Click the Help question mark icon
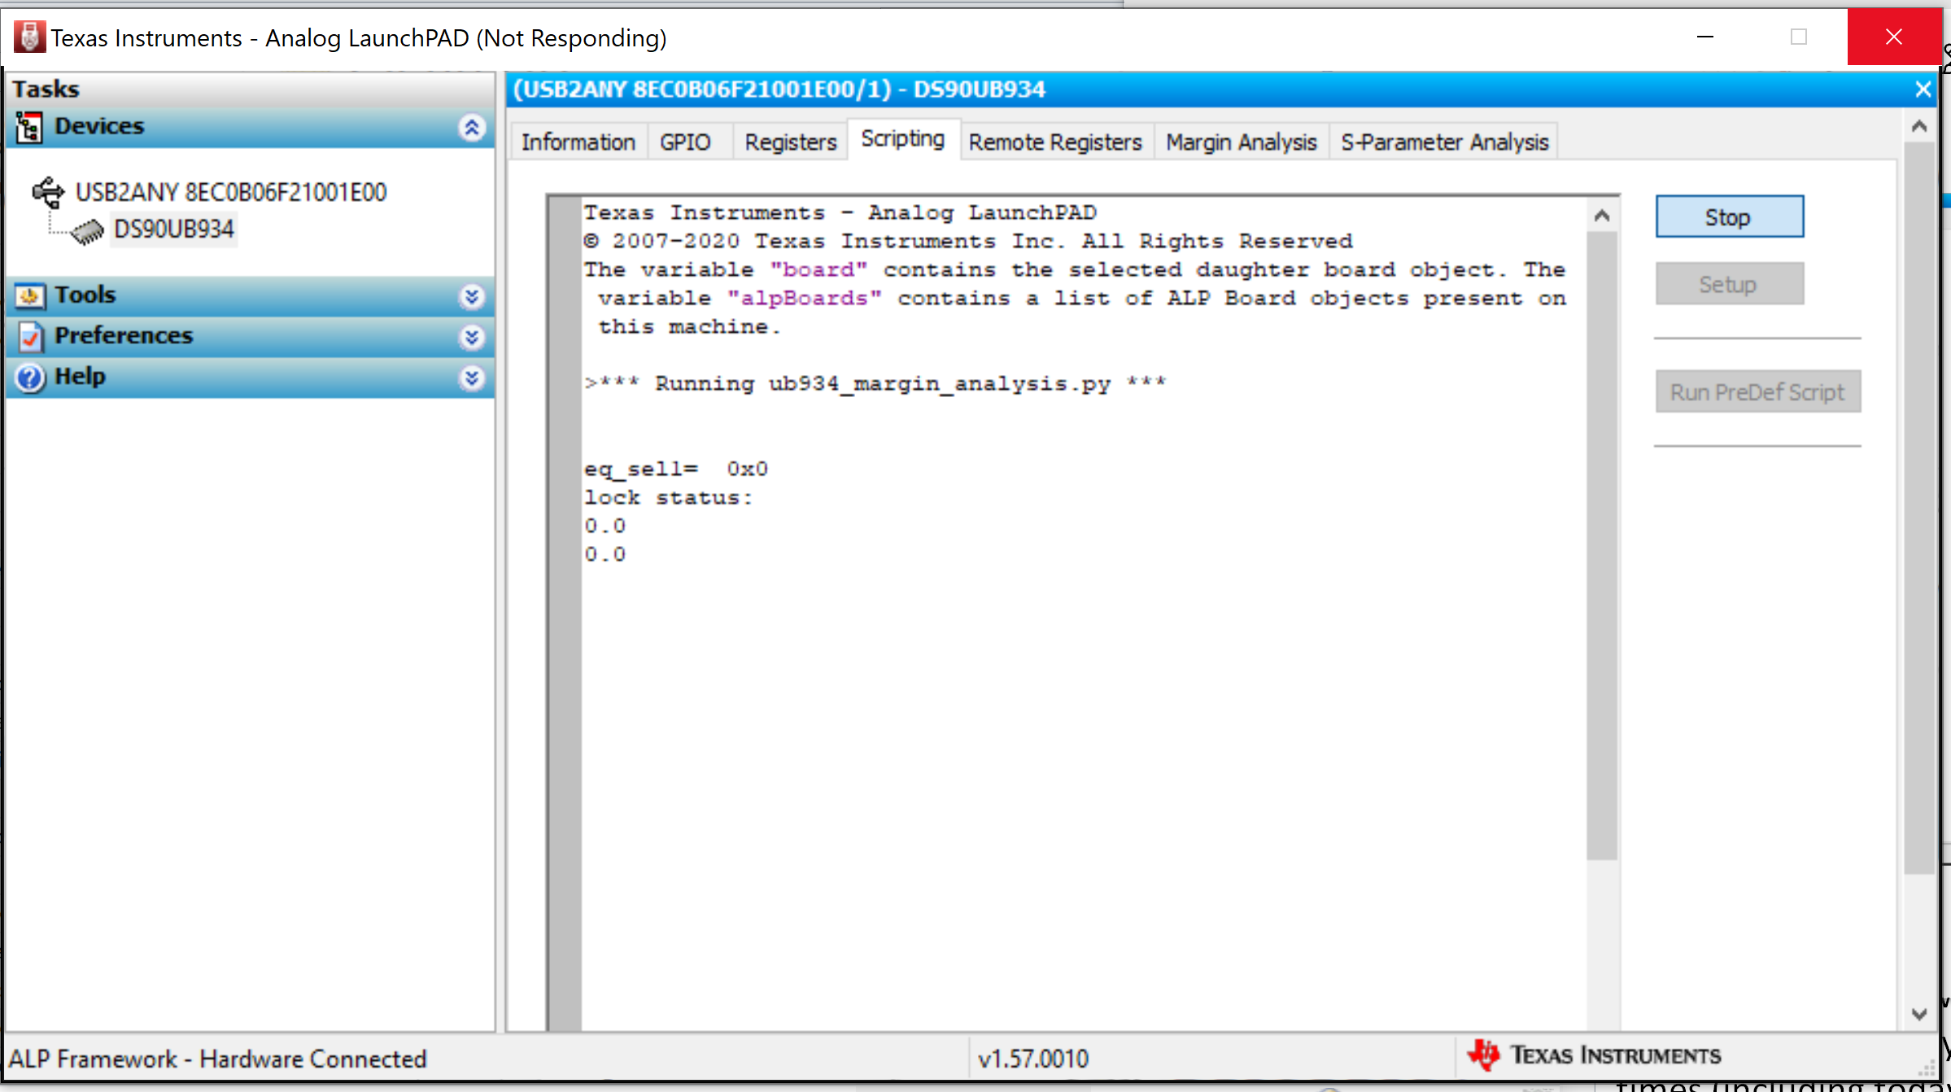 point(29,378)
